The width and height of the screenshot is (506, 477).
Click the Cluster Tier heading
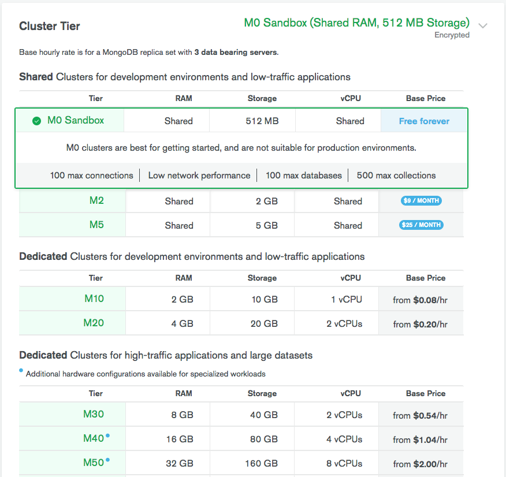pos(49,26)
